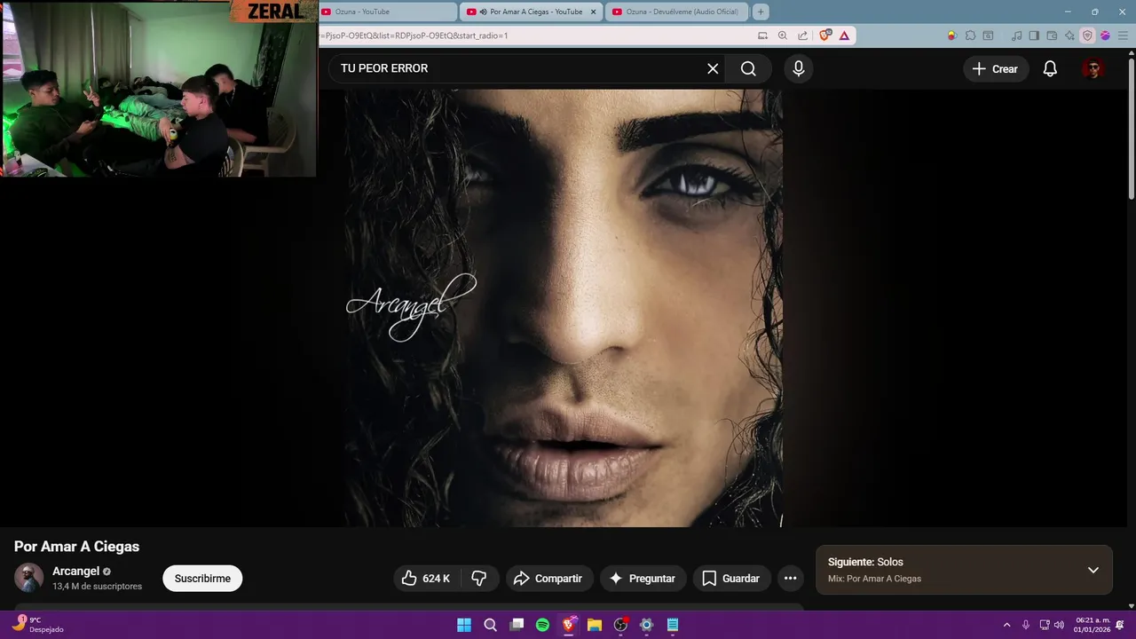Open YouTube notifications bell
The width and height of the screenshot is (1136, 639).
[1050, 68]
